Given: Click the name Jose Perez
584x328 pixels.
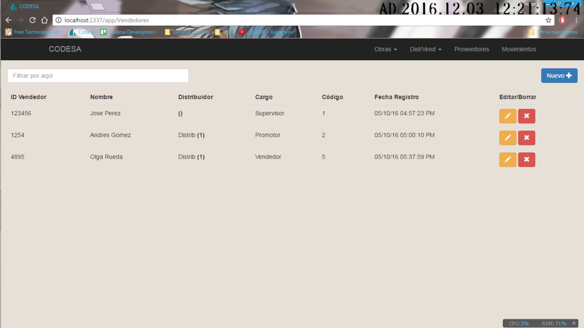Looking at the screenshot, I should point(105,113).
